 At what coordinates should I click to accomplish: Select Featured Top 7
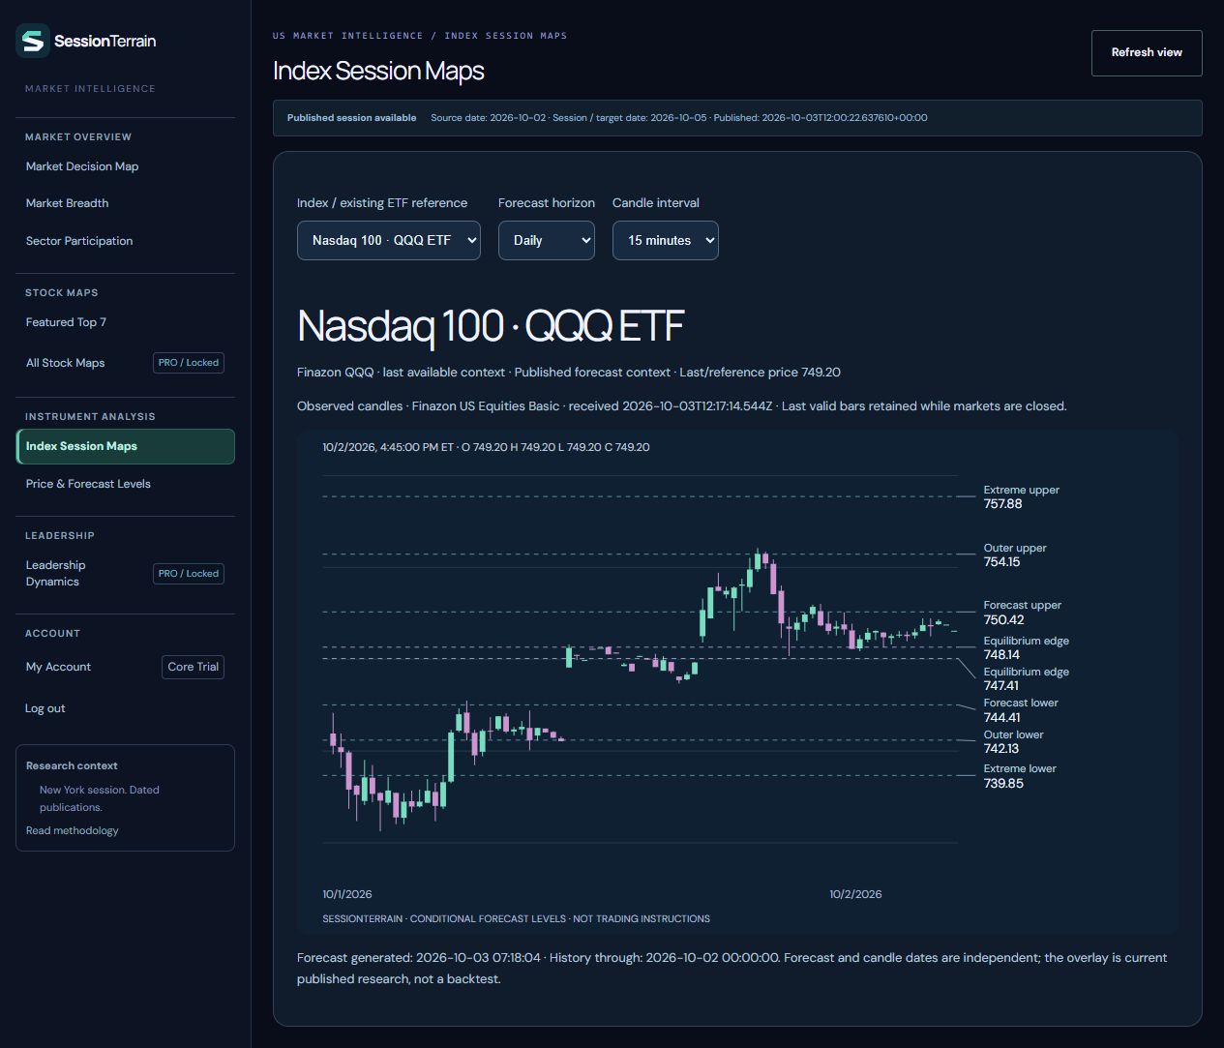(66, 322)
